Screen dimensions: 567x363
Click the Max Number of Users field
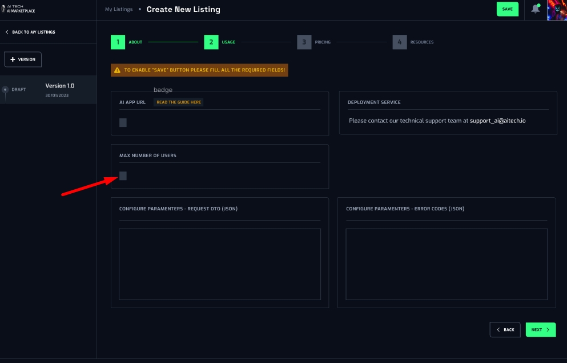click(x=123, y=175)
